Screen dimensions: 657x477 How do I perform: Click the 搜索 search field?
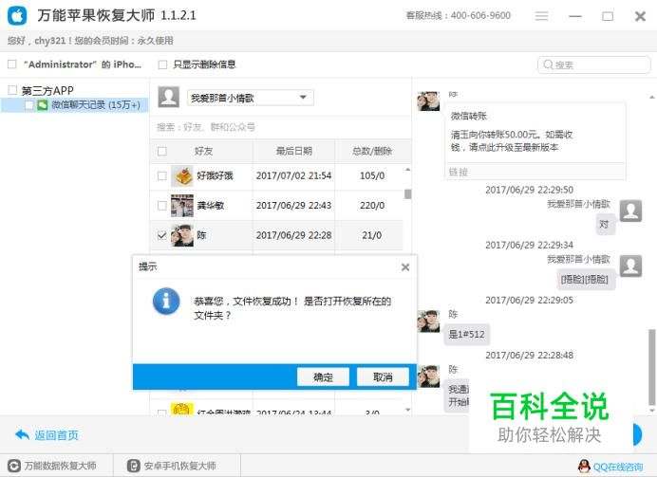coord(593,64)
